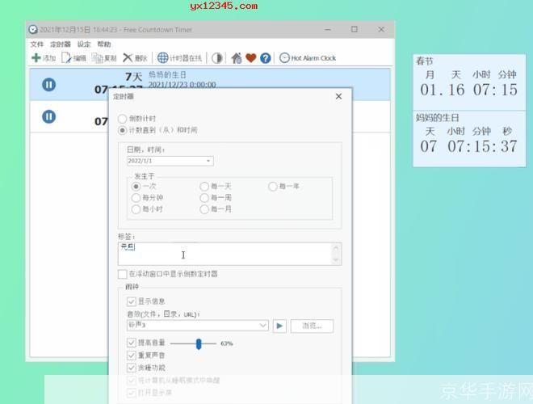The image size is (533, 404).
Task: Click the 浏览... browse button
Action: (x=312, y=326)
